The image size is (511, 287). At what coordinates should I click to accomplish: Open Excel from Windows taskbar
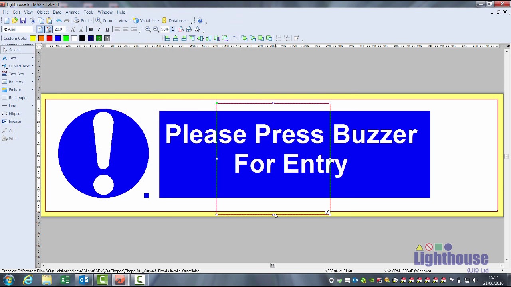(x=65, y=280)
